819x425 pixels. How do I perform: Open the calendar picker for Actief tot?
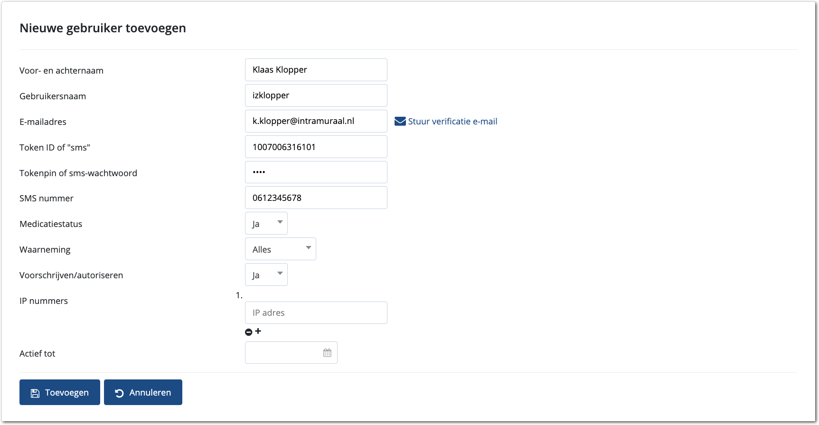pos(327,353)
